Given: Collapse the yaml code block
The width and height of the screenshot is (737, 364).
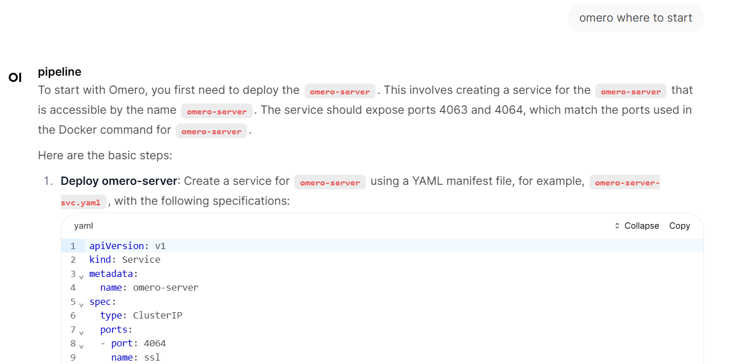Looking at the screenshot, I should point(637,226).
